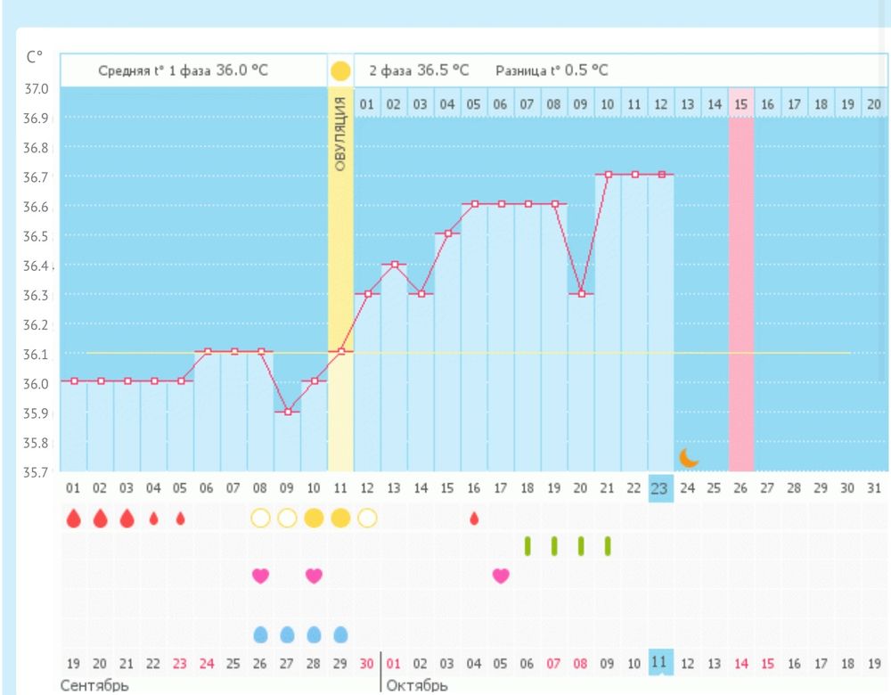Click the vertical ОВУЛЯЦИЯ ovulation column label

340,129
